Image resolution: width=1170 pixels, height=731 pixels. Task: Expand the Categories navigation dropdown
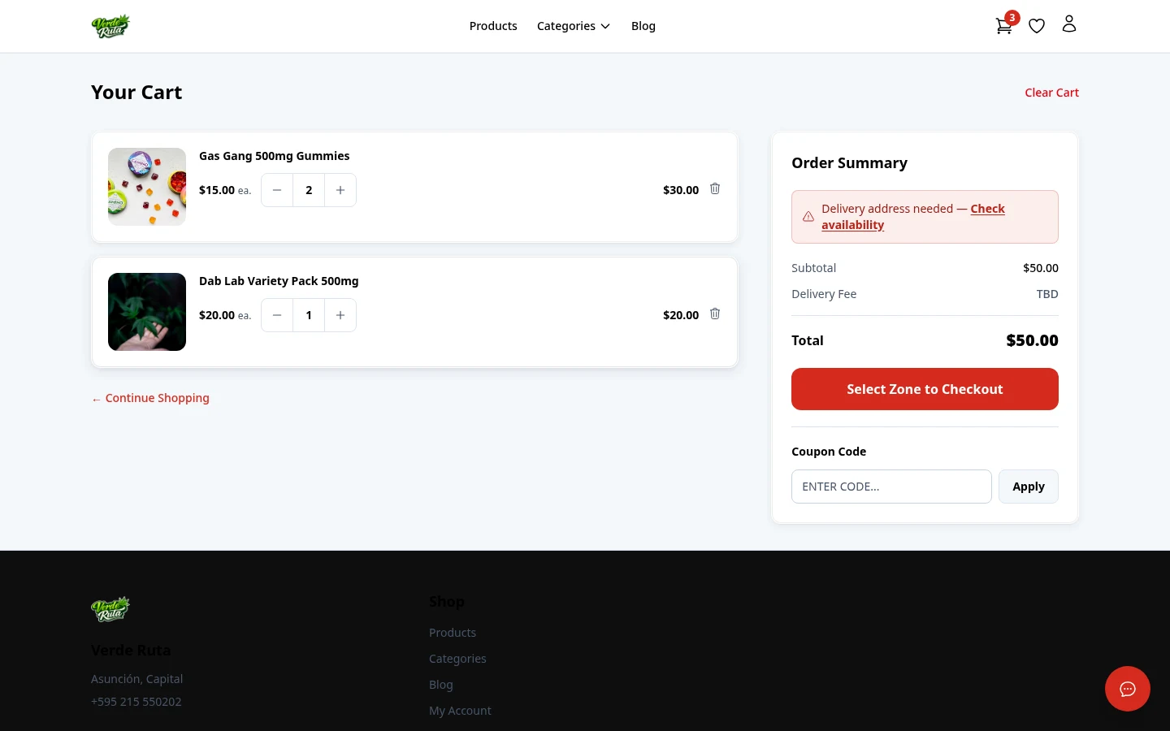tap(574, 25)
